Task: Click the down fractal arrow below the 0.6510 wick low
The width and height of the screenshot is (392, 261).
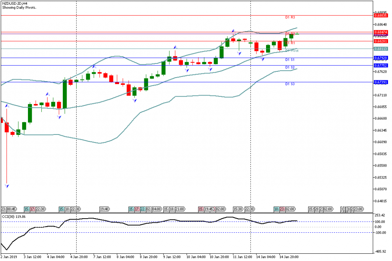Action: point(7,186)
